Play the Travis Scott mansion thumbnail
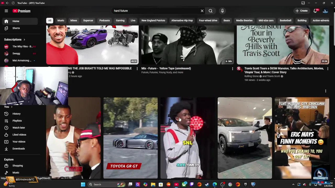Viewport: 335px width, 188px height. point(283,45)
